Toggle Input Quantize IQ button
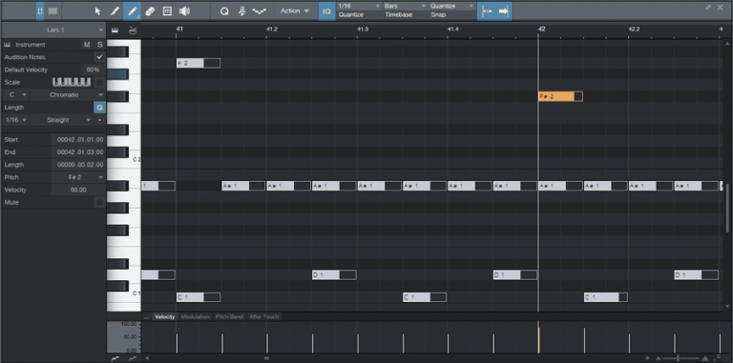Image resolution: width=733 pixels, height=363 pixels. pyautogui.click(x=326, y=11)
